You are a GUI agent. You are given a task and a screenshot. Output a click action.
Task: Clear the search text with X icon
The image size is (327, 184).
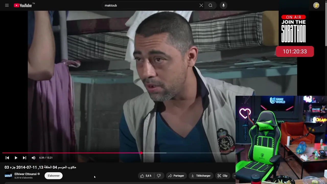click(x=201, y=5)
